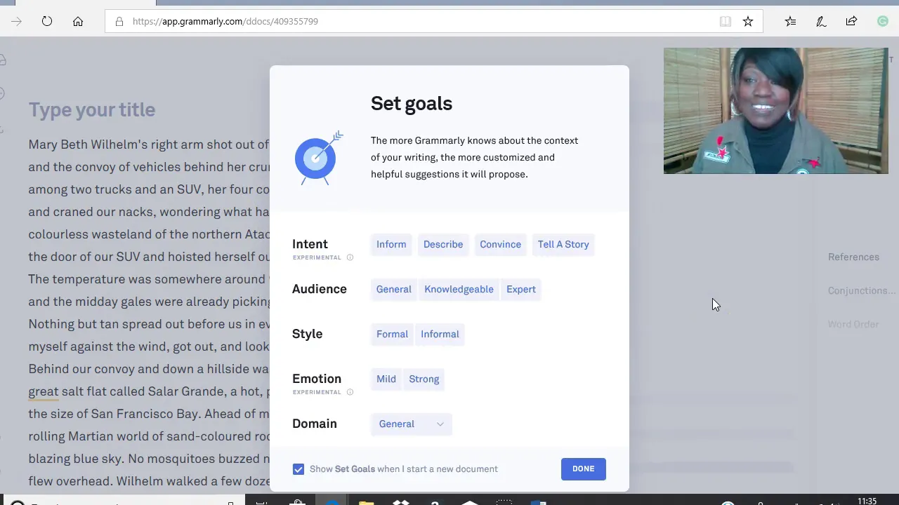Set style to Informal
The height and width of the screenshot is (505, 899).
coord(440,334)
